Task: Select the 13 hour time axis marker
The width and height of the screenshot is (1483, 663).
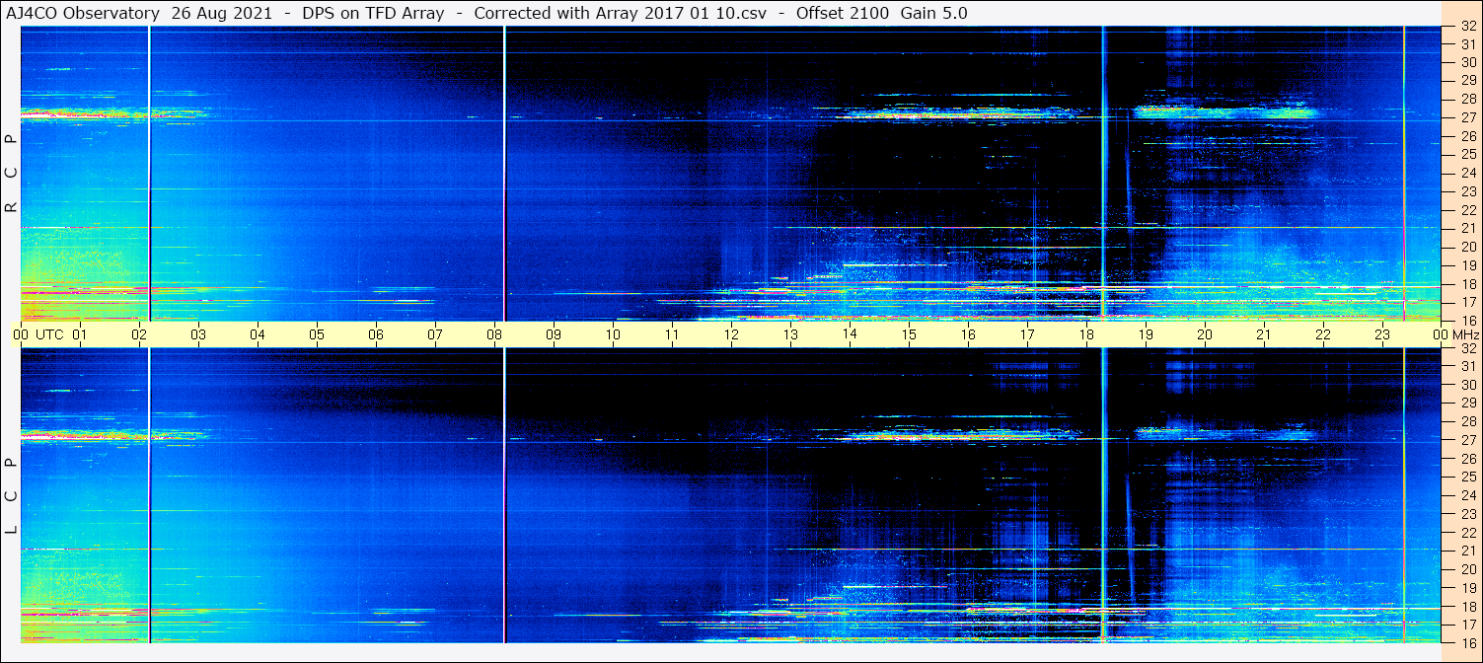Action: coord(790,334)
